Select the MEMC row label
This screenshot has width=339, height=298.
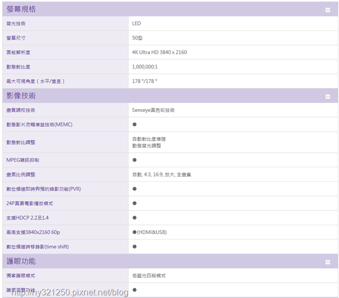point(39,125)
